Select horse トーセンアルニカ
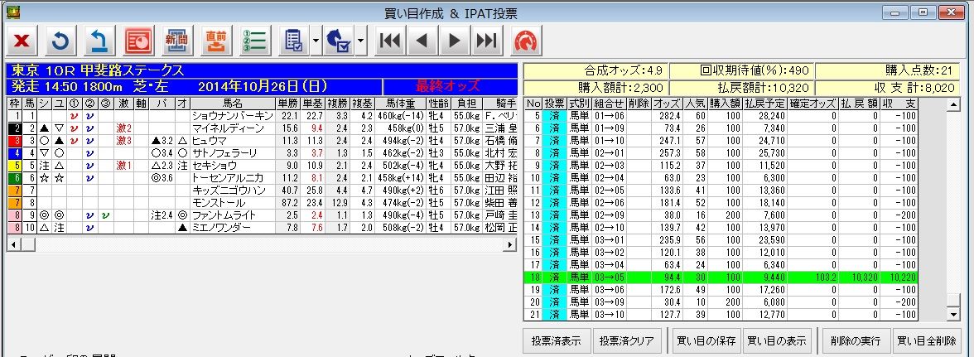974x357 pixels. coord(232,178)
